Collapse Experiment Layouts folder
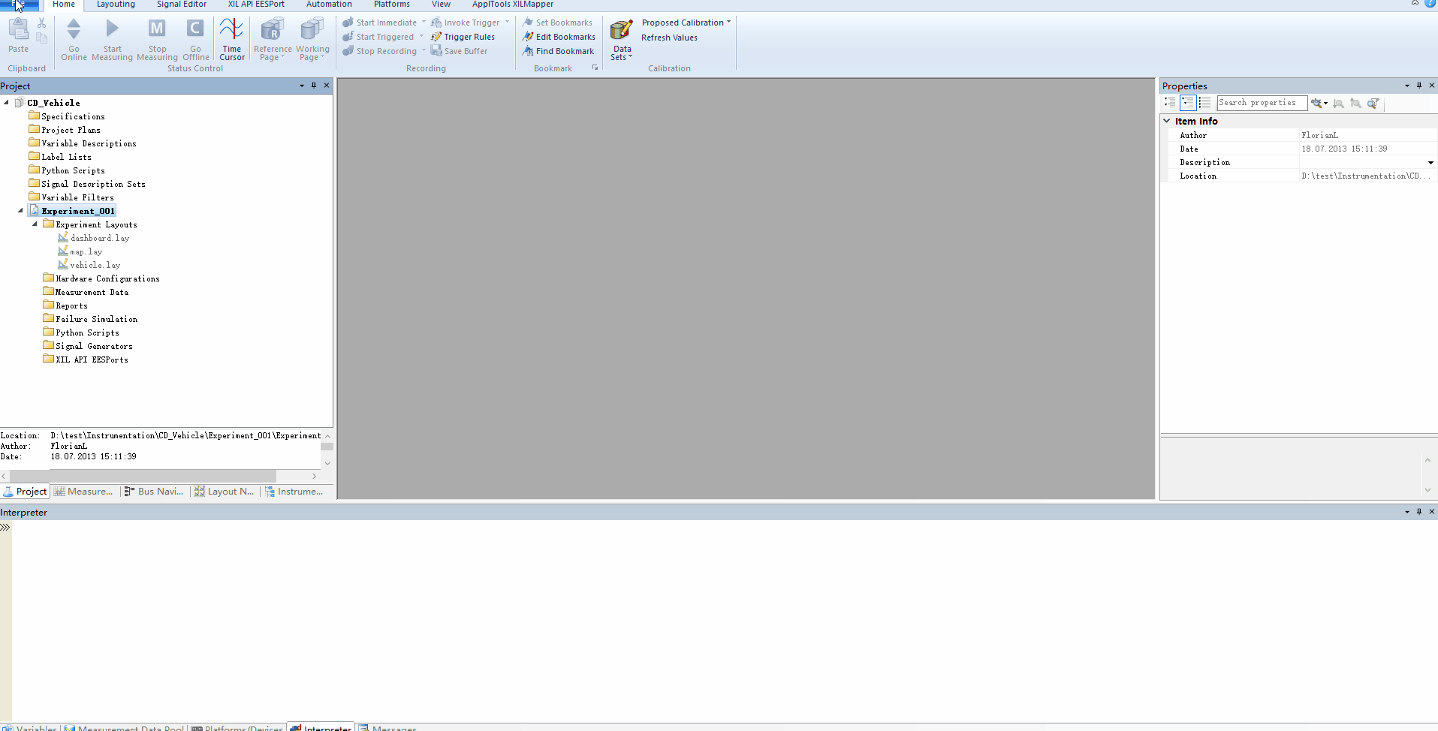The image size is (1438, 731). 35,224
